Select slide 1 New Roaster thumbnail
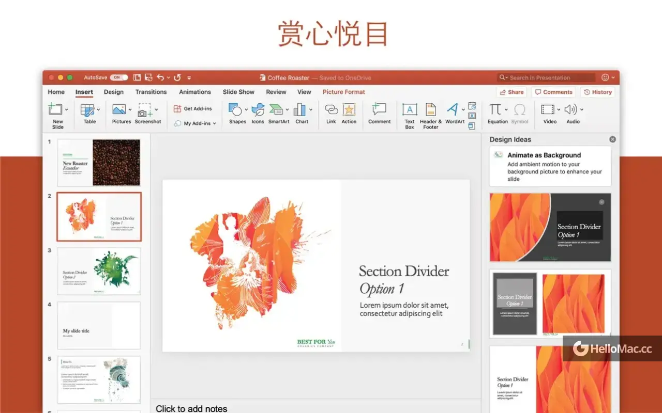Screen dimensions: 662x413 (99, 162)
